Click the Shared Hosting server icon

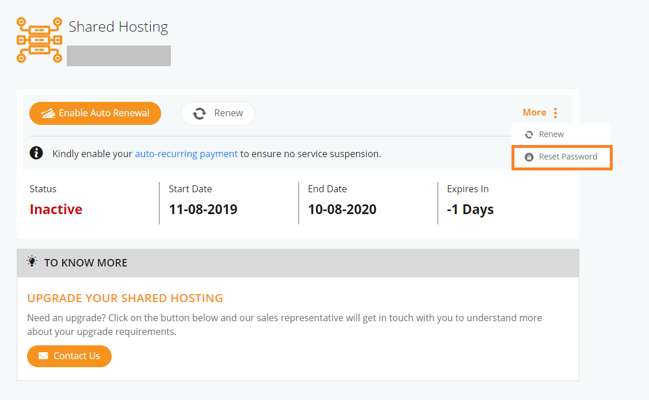[x=39, y=40]
